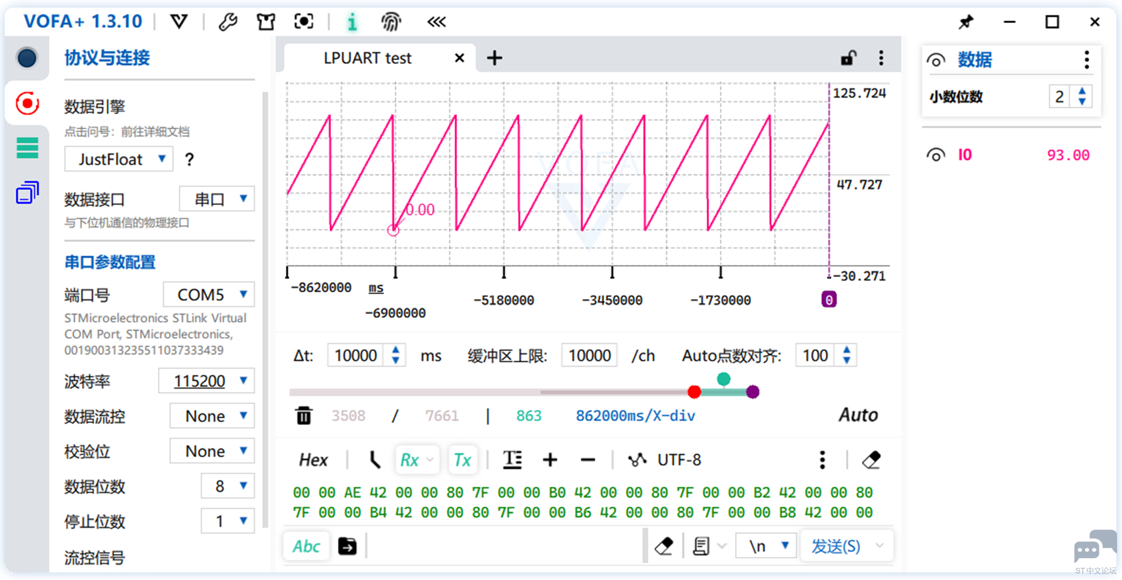Click the shirt skin theme icon
This screenshot has height=580, width=1122.
[x=266, y=22]
